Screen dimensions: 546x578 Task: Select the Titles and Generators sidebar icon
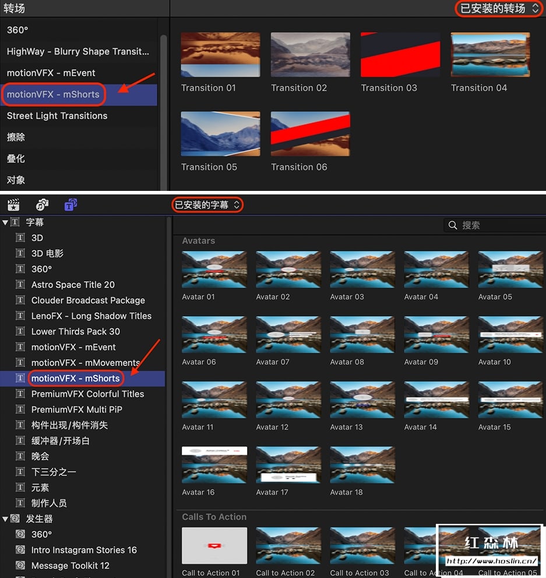(x=71, y=204)
